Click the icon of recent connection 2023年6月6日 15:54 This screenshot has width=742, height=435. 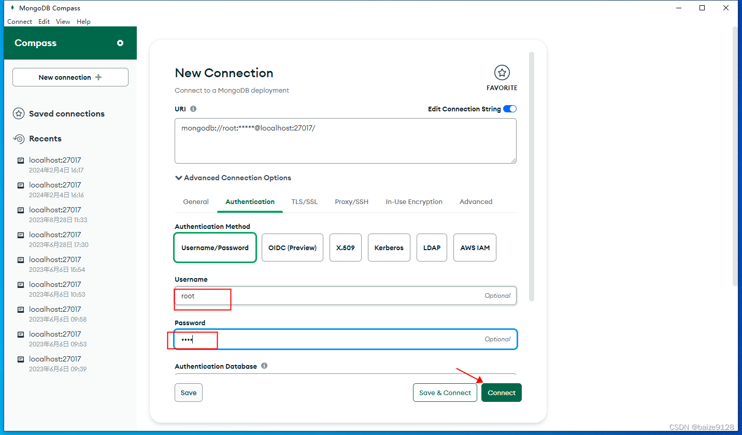tap(21, 260)
